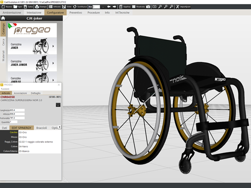Open the Mozzo value 03-Oro
The image size is (251, 188).
(x=40, y=137)
